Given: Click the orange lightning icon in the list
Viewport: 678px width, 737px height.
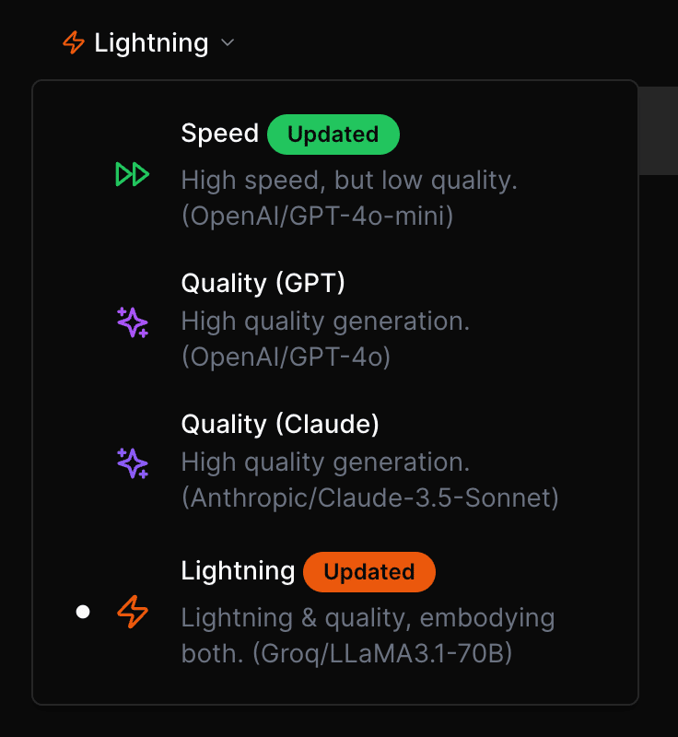Looking at the screenshot, I should pos(133,612).
